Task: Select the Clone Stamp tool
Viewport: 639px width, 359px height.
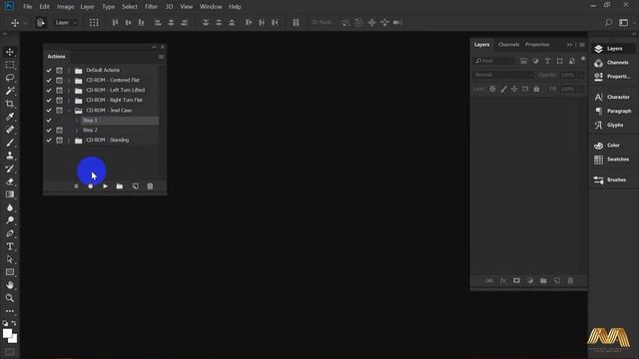Action: [10, 156]
